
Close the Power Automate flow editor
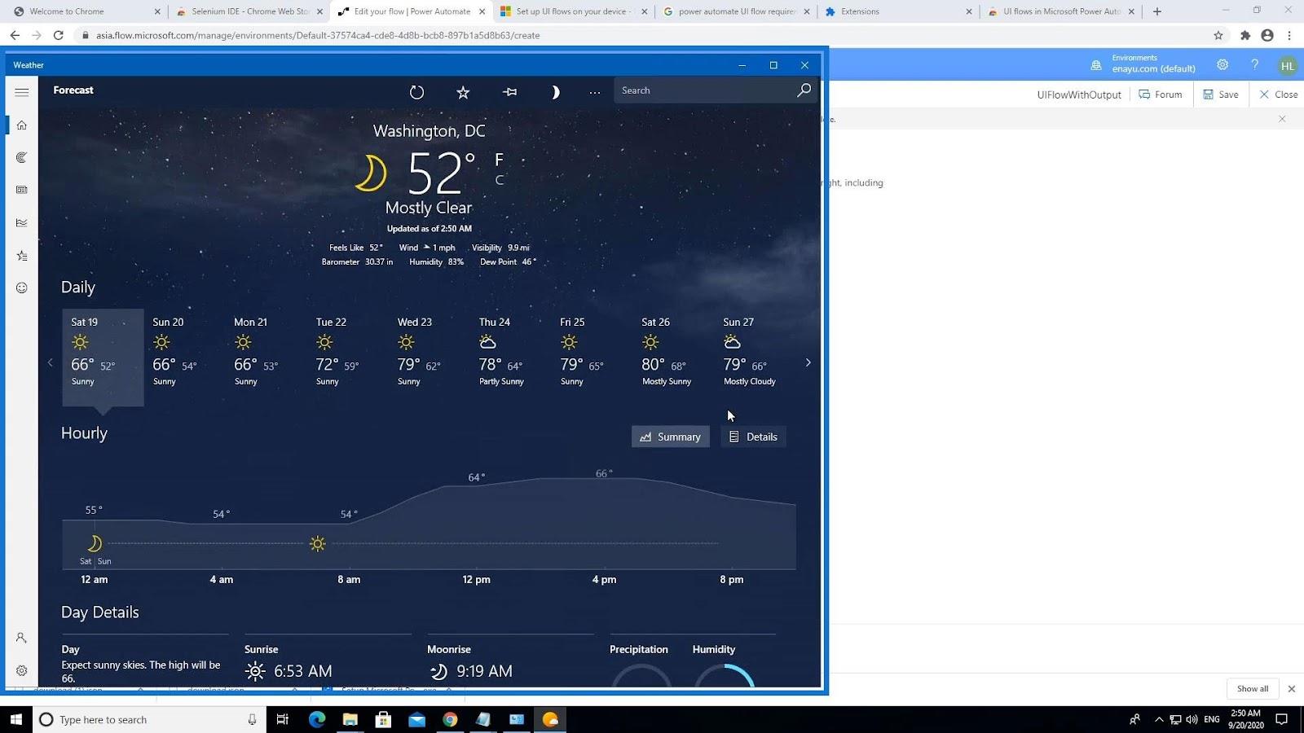point(1279,94)
